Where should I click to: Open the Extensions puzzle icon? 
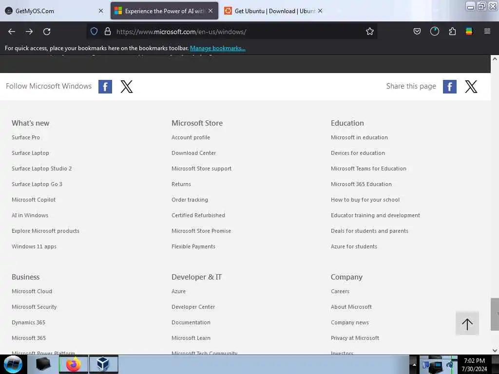click(452, 32)
